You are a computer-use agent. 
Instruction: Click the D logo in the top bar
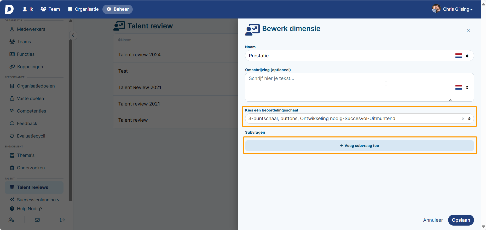[9, 9]
